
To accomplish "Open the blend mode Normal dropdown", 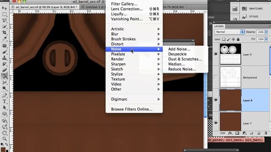I will (229, 32).
